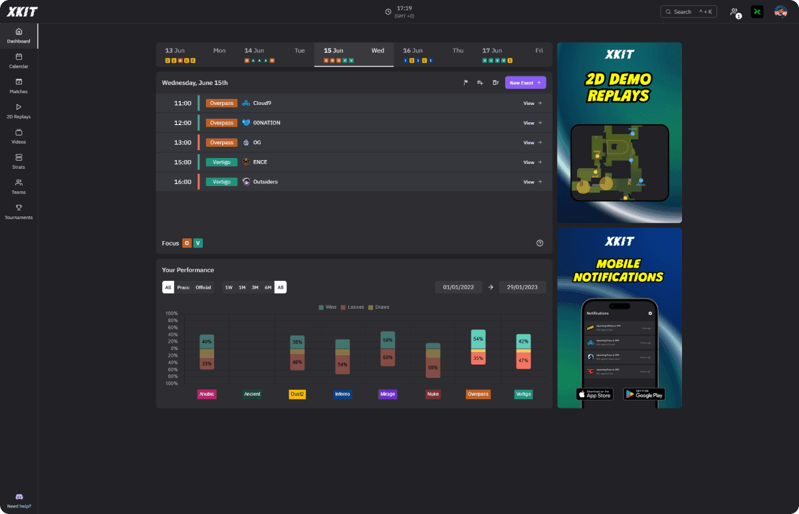Viewport: 799px width, 514px height.
Task: Open the Tournaments section
Action: click(19, 211)
